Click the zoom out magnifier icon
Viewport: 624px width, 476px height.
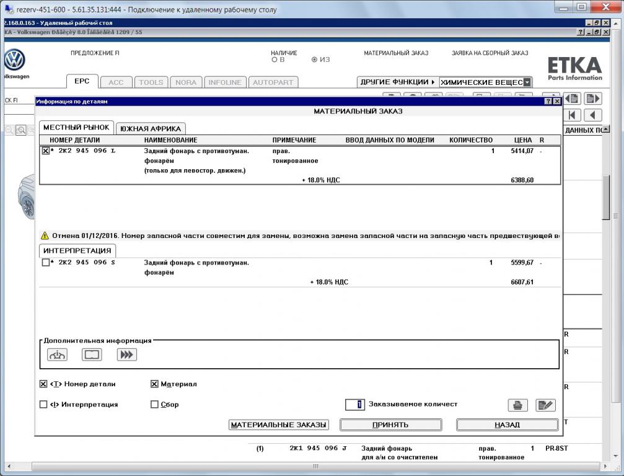click(9, 130)
